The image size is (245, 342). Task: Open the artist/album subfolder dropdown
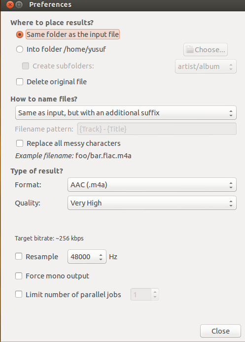(x=206, y=67)
